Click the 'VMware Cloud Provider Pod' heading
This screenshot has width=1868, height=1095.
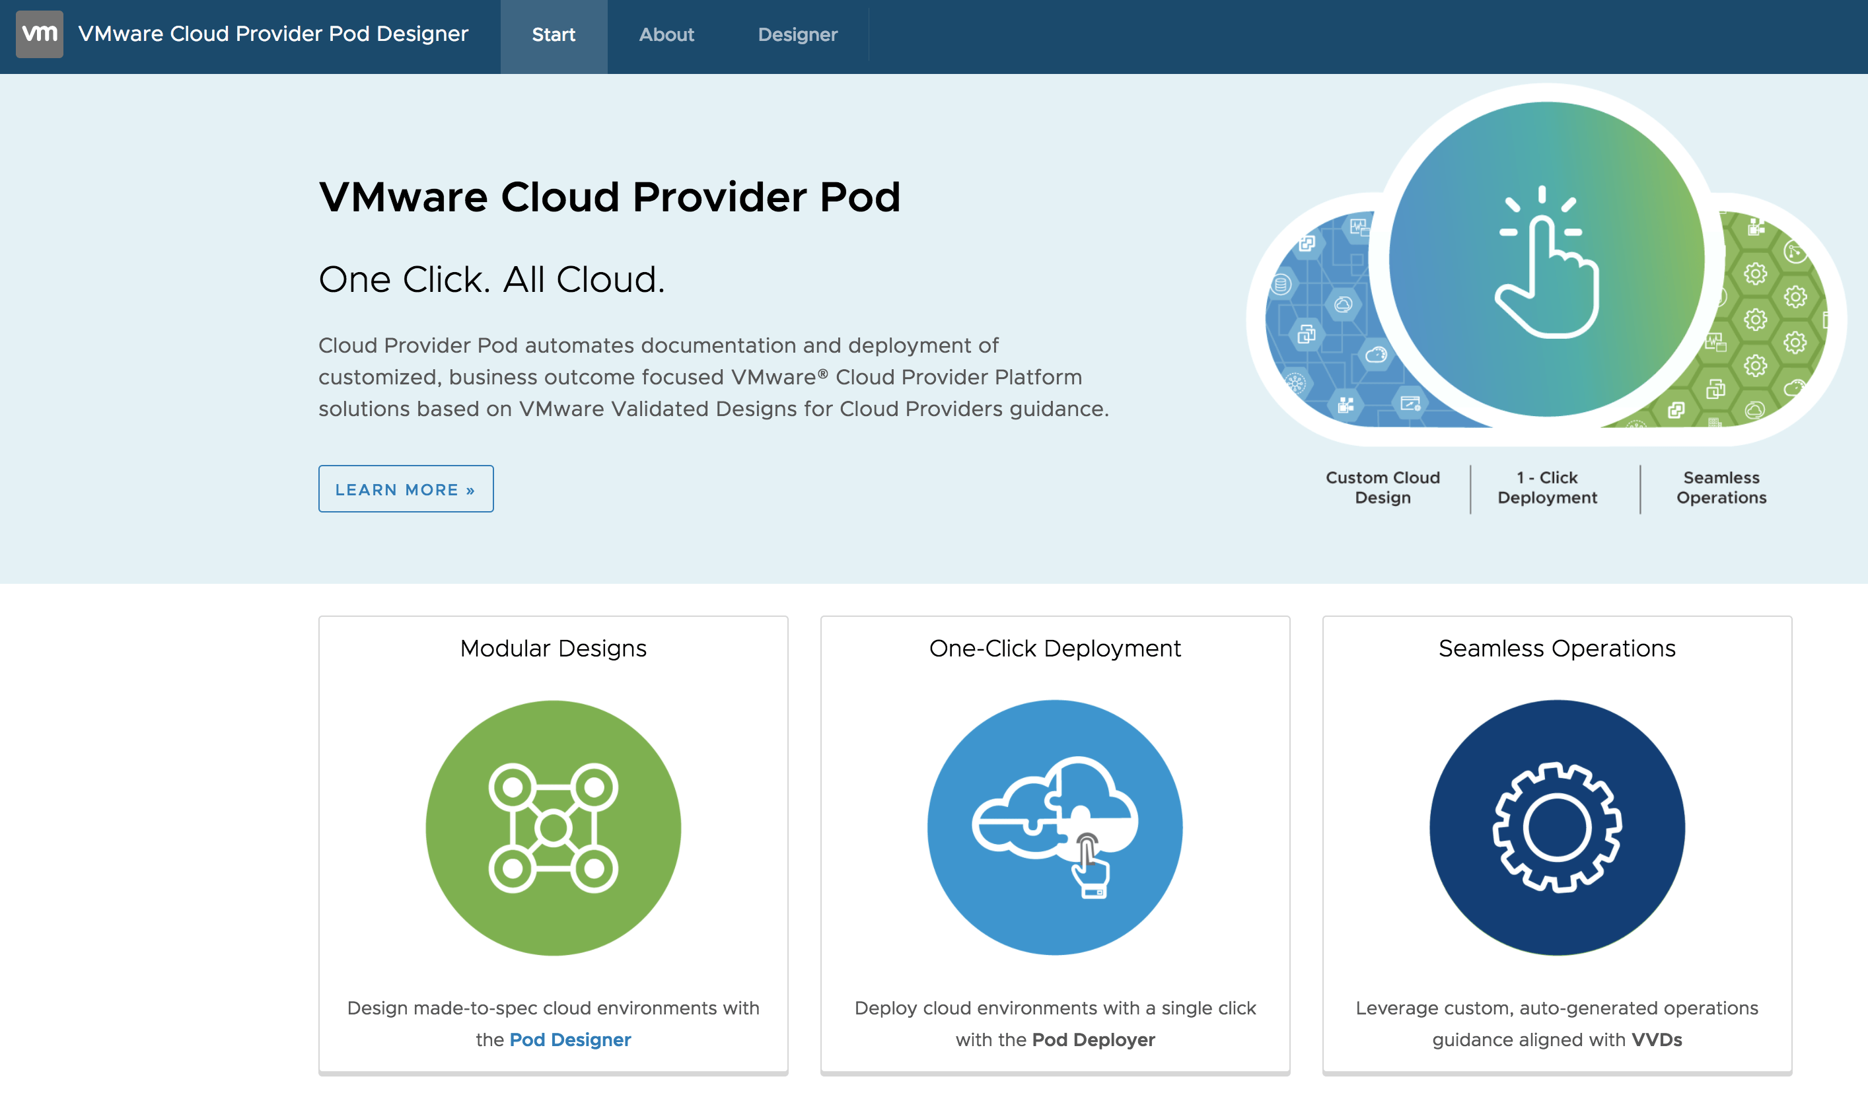(609, 197)
